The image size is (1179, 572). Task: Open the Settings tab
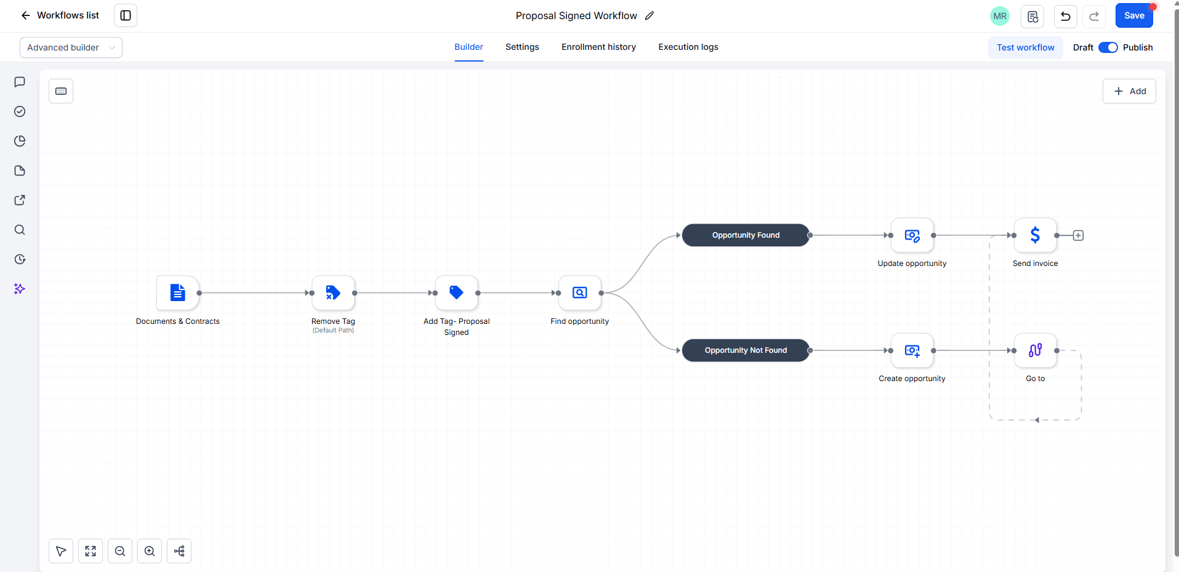522,47
